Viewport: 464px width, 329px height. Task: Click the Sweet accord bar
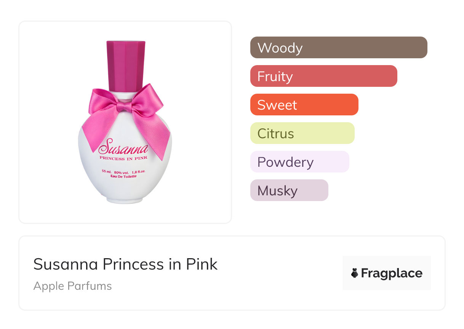[304, 105]
